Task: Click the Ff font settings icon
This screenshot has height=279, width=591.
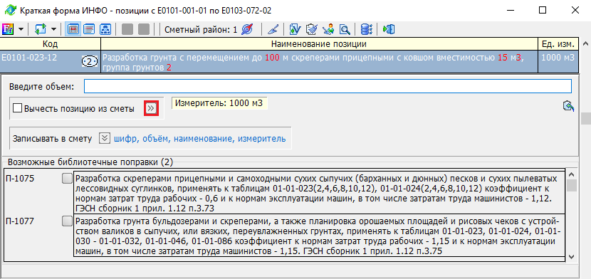Action: coord(8,29)
